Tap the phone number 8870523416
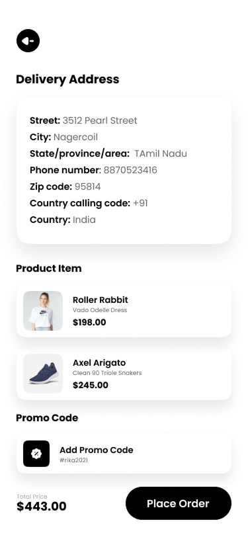 click(x=130, y=170)
